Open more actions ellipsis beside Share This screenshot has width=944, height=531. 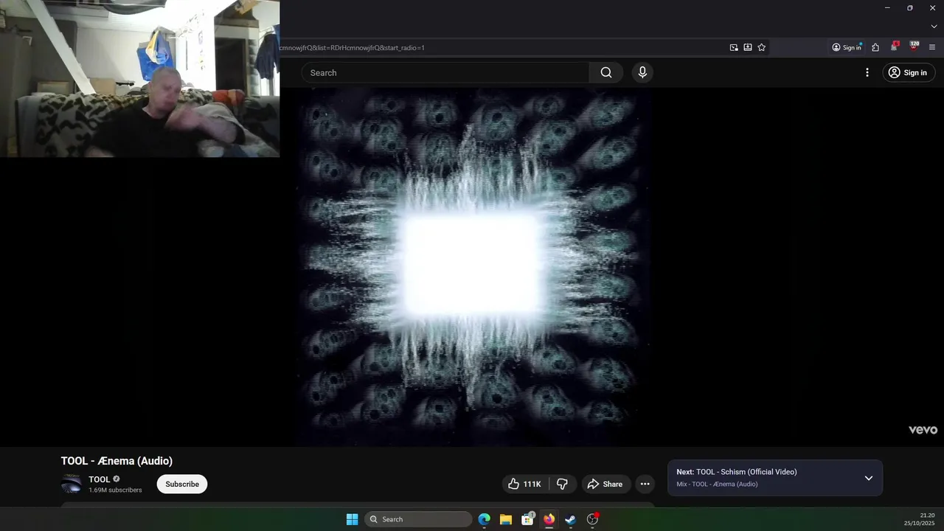645,484
